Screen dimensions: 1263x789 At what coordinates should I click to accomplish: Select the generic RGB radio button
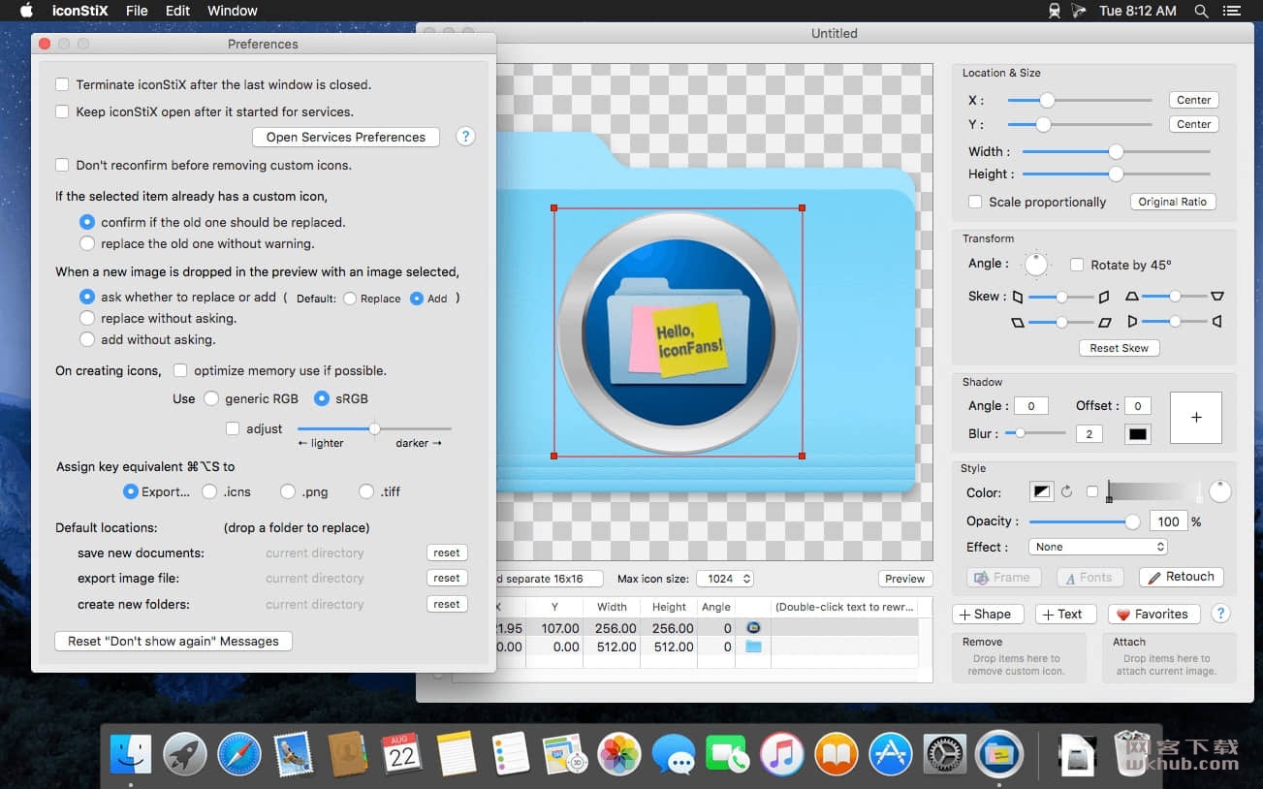210,398
